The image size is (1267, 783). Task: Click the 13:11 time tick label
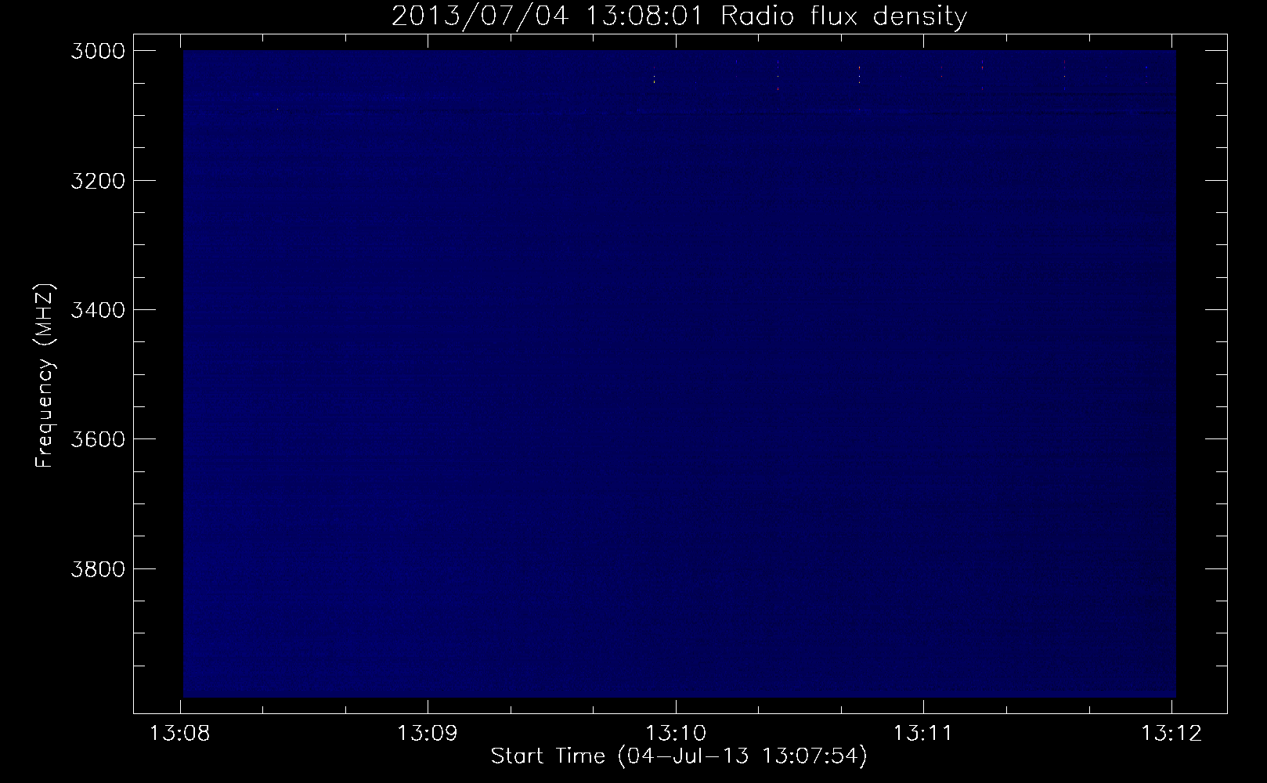point(924,734)
